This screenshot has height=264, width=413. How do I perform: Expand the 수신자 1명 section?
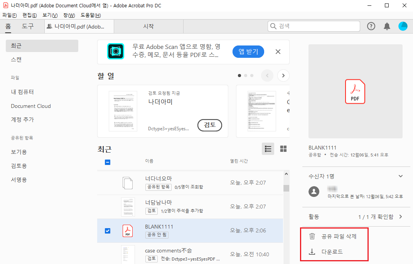coord(401,176)
